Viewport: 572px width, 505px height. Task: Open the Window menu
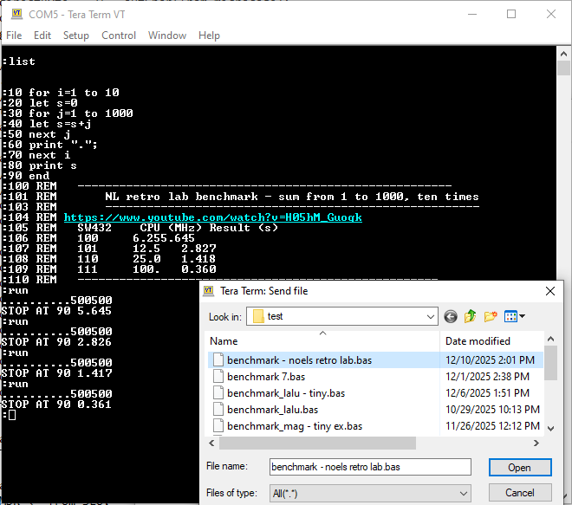pos(167,36)
